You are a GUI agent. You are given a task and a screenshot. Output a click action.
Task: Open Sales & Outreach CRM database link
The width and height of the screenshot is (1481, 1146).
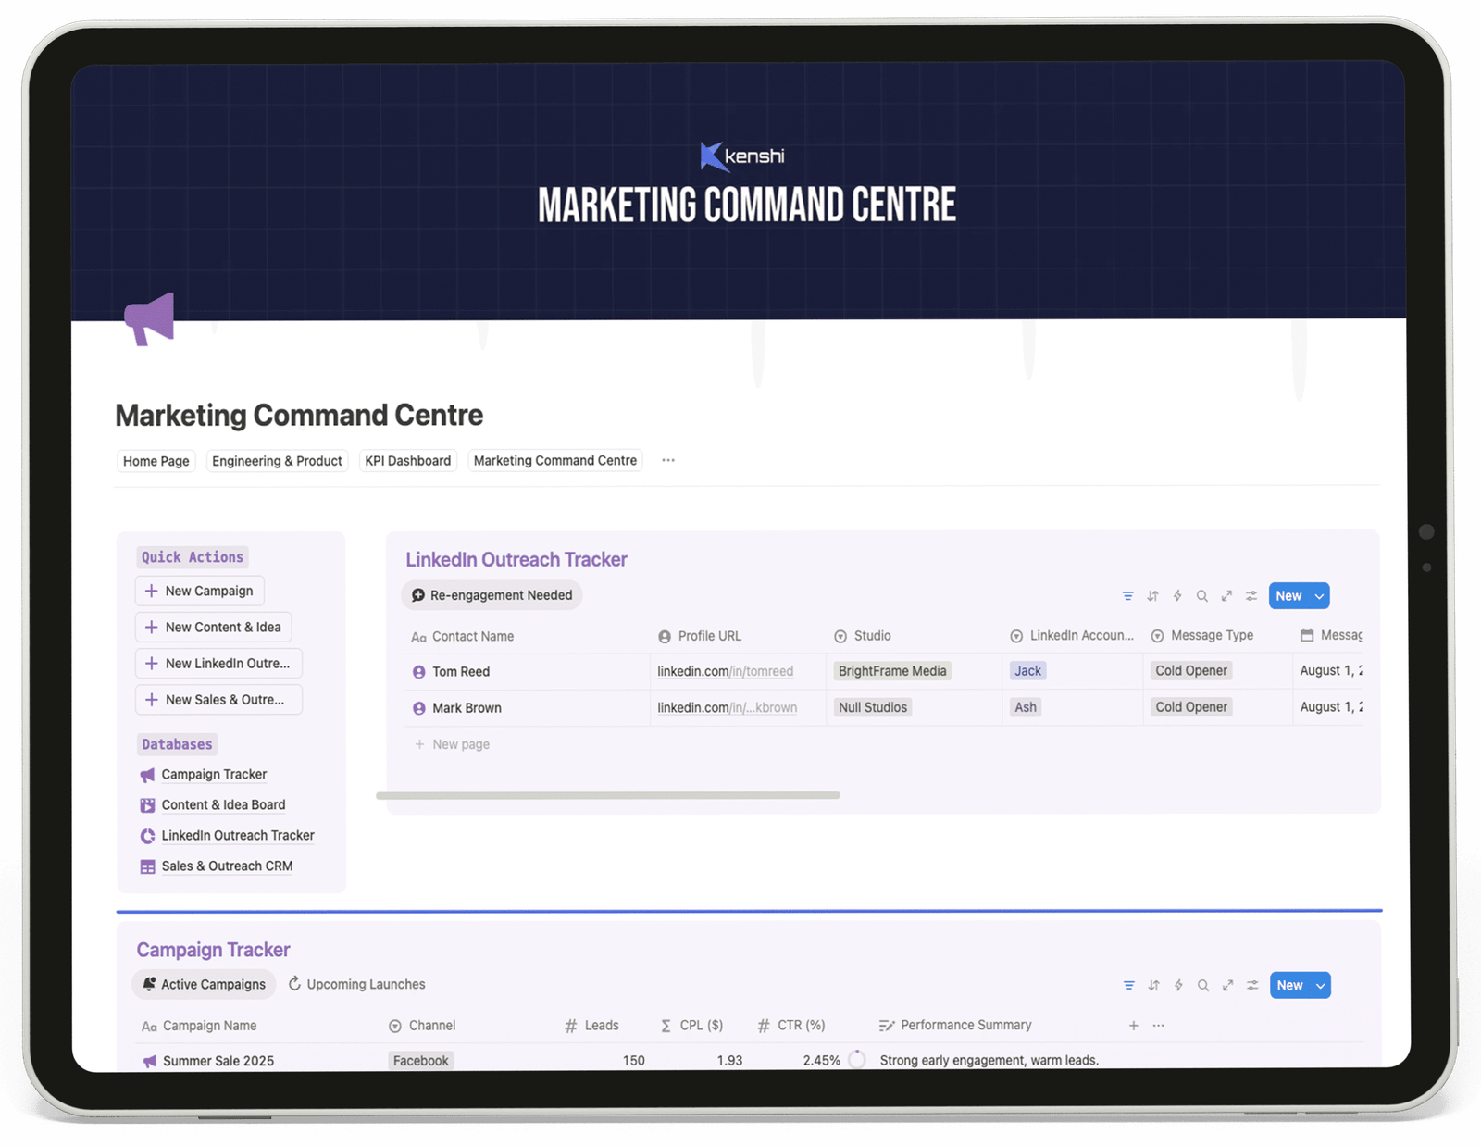click(227, 866)
